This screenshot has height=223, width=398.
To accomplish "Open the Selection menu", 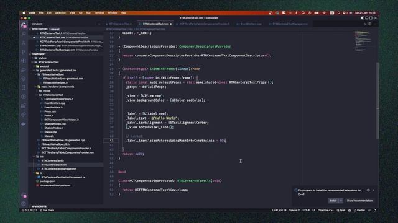I will 60,13.
